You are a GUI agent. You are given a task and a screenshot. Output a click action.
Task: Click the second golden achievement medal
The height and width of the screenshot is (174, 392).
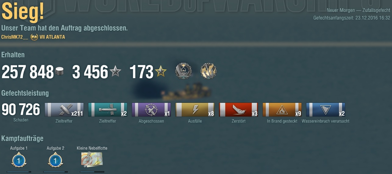pos(208,71)
